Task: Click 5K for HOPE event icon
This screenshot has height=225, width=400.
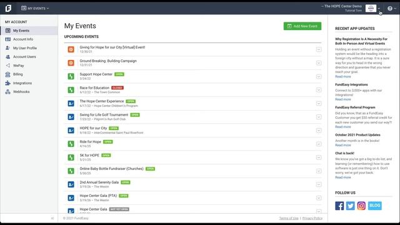Action: (x=71, y=157)
